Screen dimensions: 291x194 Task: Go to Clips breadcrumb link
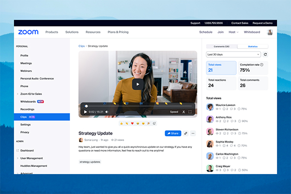coord(82,46)
